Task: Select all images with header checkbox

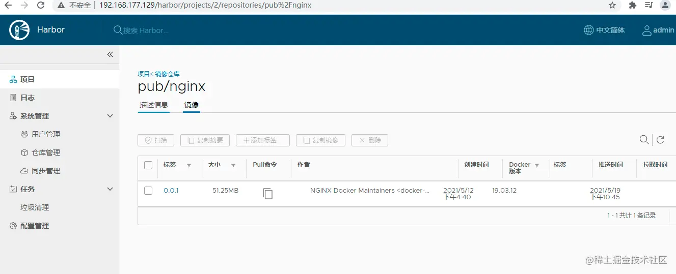Action: [x=148, y=165]
